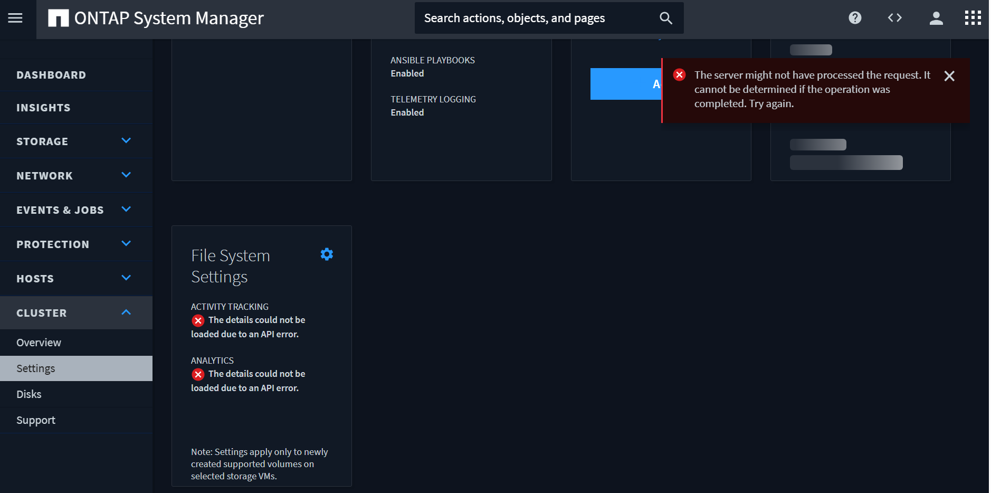Viewport: 991px width, 493px height.
Task: Open the Support page
Action: 77,420
